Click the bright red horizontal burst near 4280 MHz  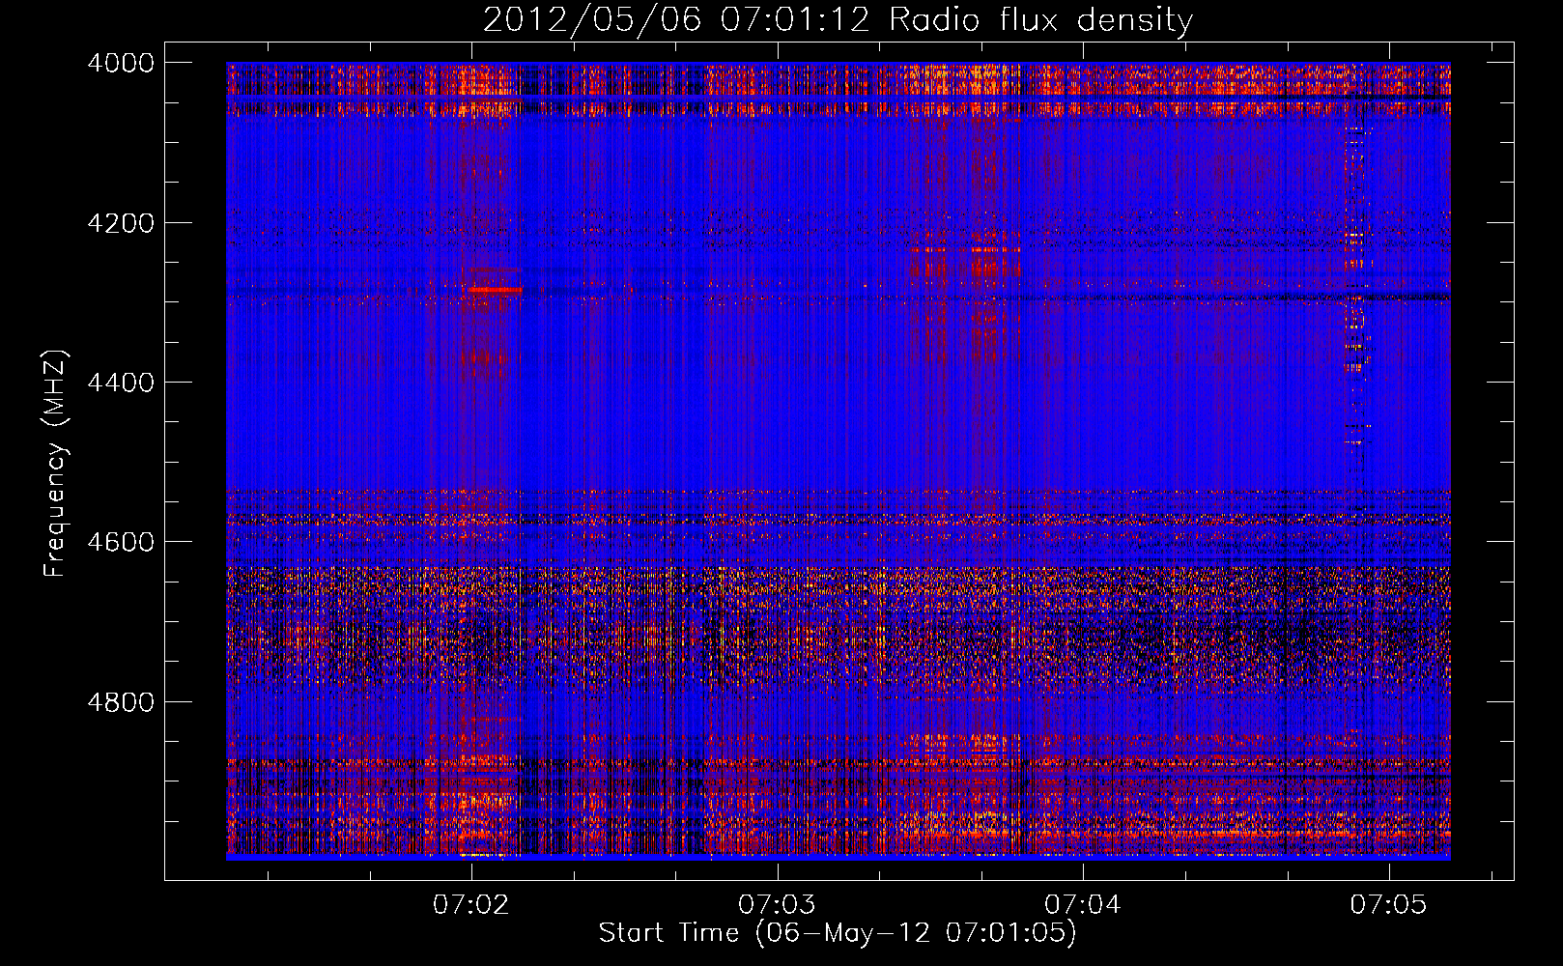[x=493, y=289]
